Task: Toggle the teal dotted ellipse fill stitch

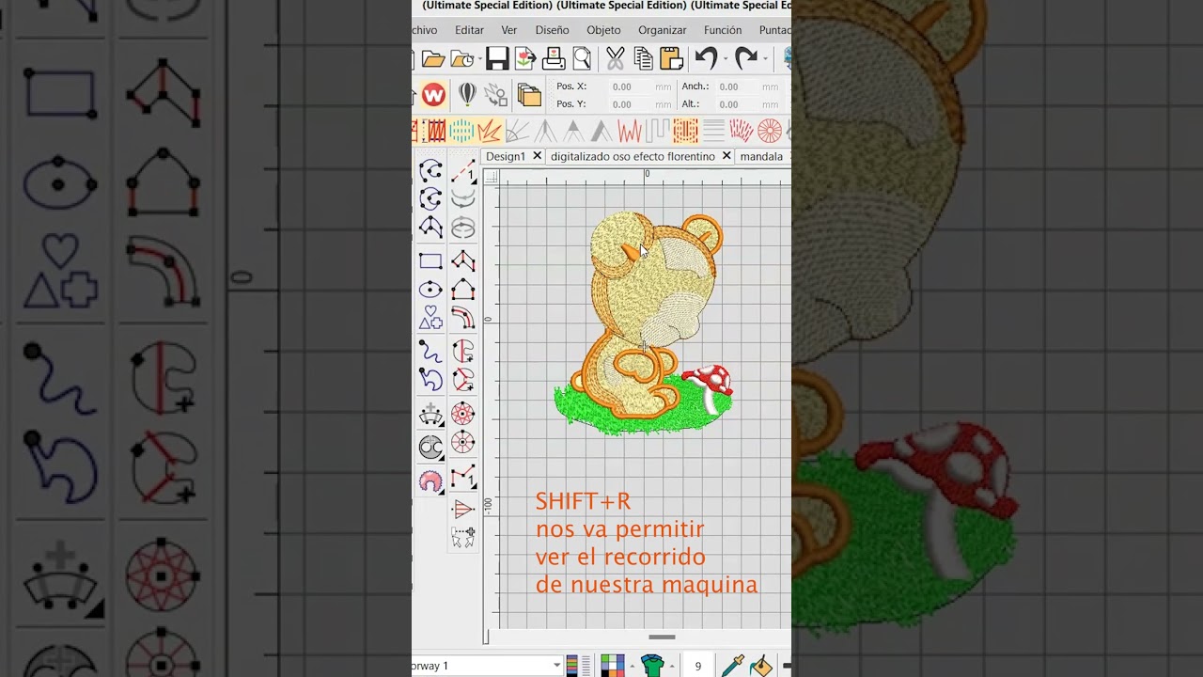Action: (461, 131)
